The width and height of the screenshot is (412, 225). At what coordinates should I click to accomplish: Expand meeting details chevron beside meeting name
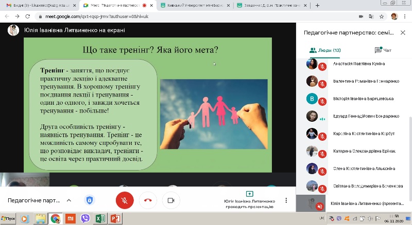tap(69, 200)
